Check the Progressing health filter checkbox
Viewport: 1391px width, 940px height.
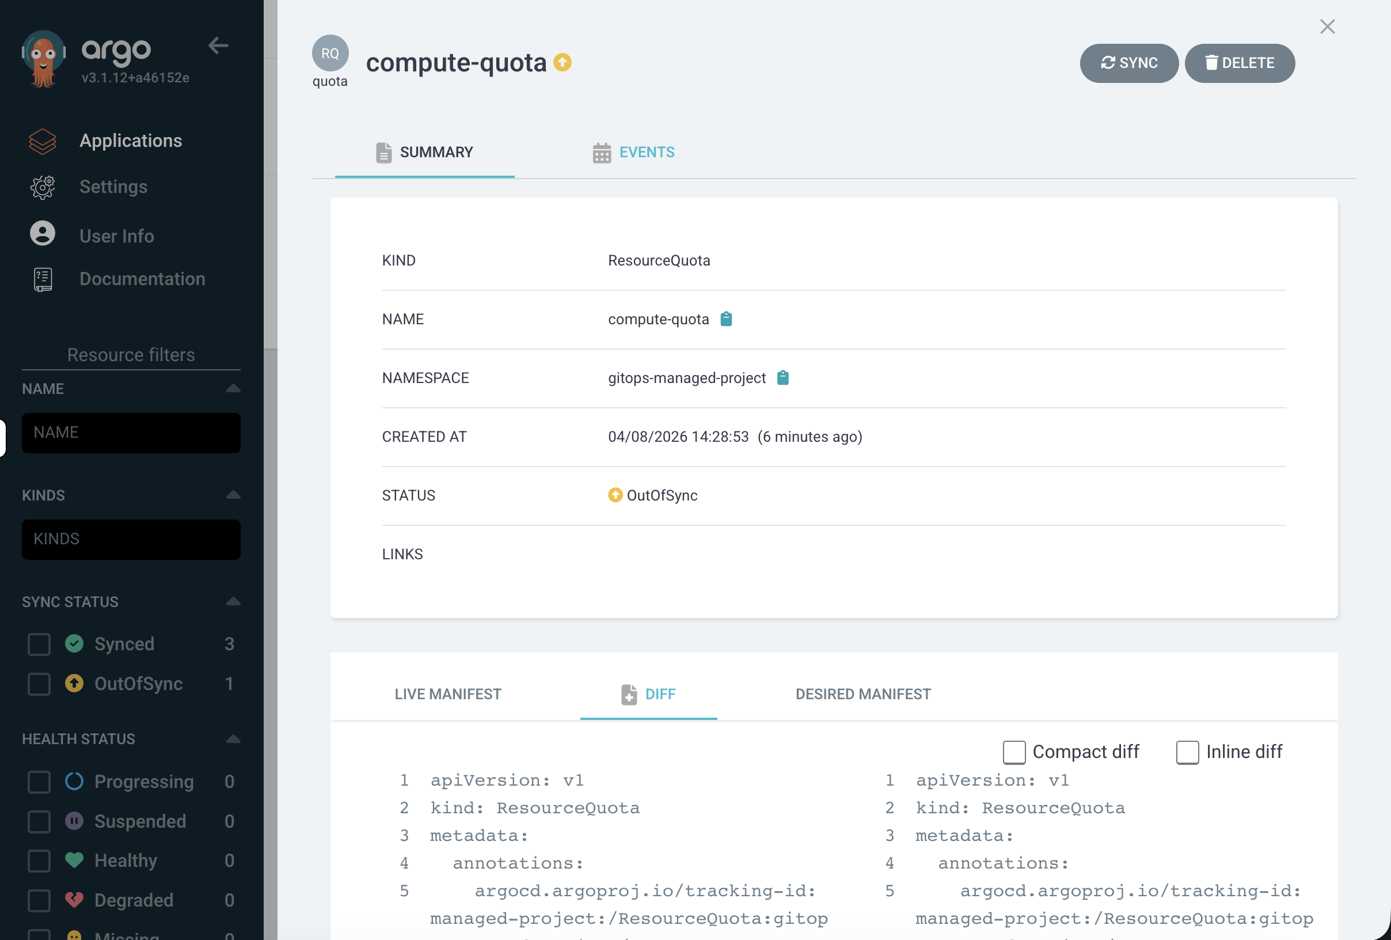tap(40, 782)
